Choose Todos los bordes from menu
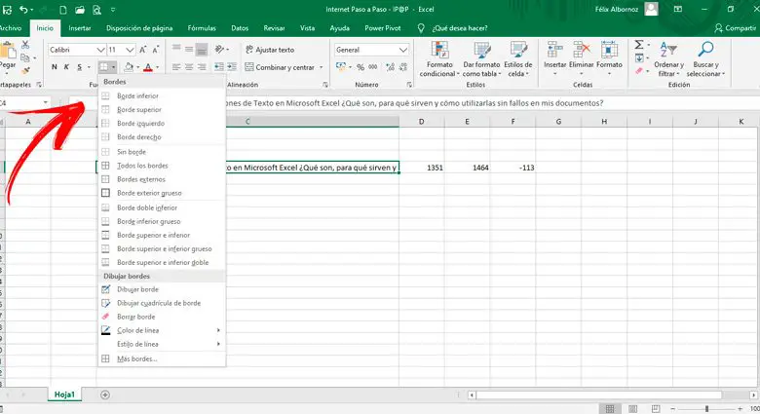 pos(162,166)
